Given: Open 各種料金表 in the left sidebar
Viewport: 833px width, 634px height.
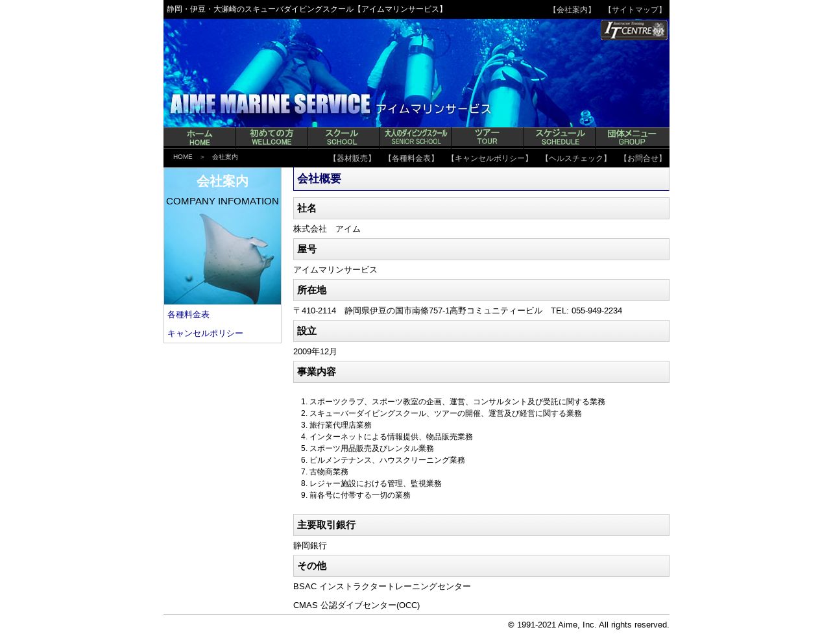Looking at the screenshot, I should coord(188,315).
